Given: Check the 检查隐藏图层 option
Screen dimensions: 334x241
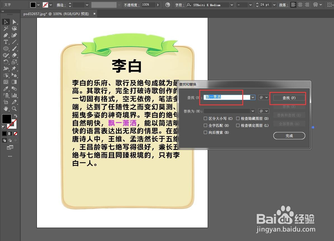Looking at the screenshot, I should tap(238, 118).
